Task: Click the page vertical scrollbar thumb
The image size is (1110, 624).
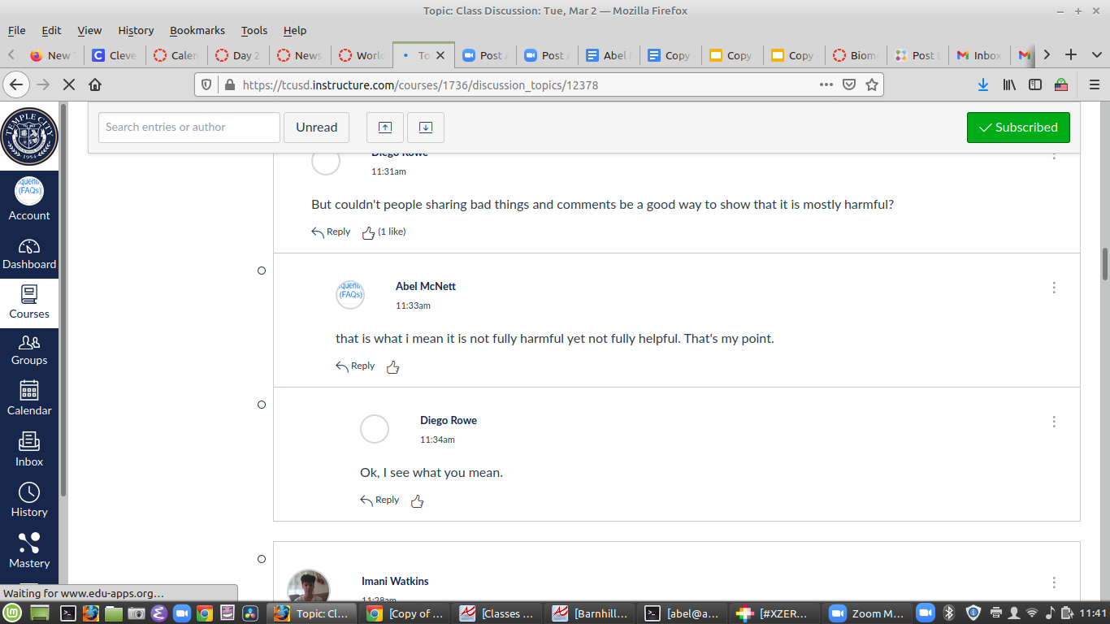Action: [x=1105, y=264]
